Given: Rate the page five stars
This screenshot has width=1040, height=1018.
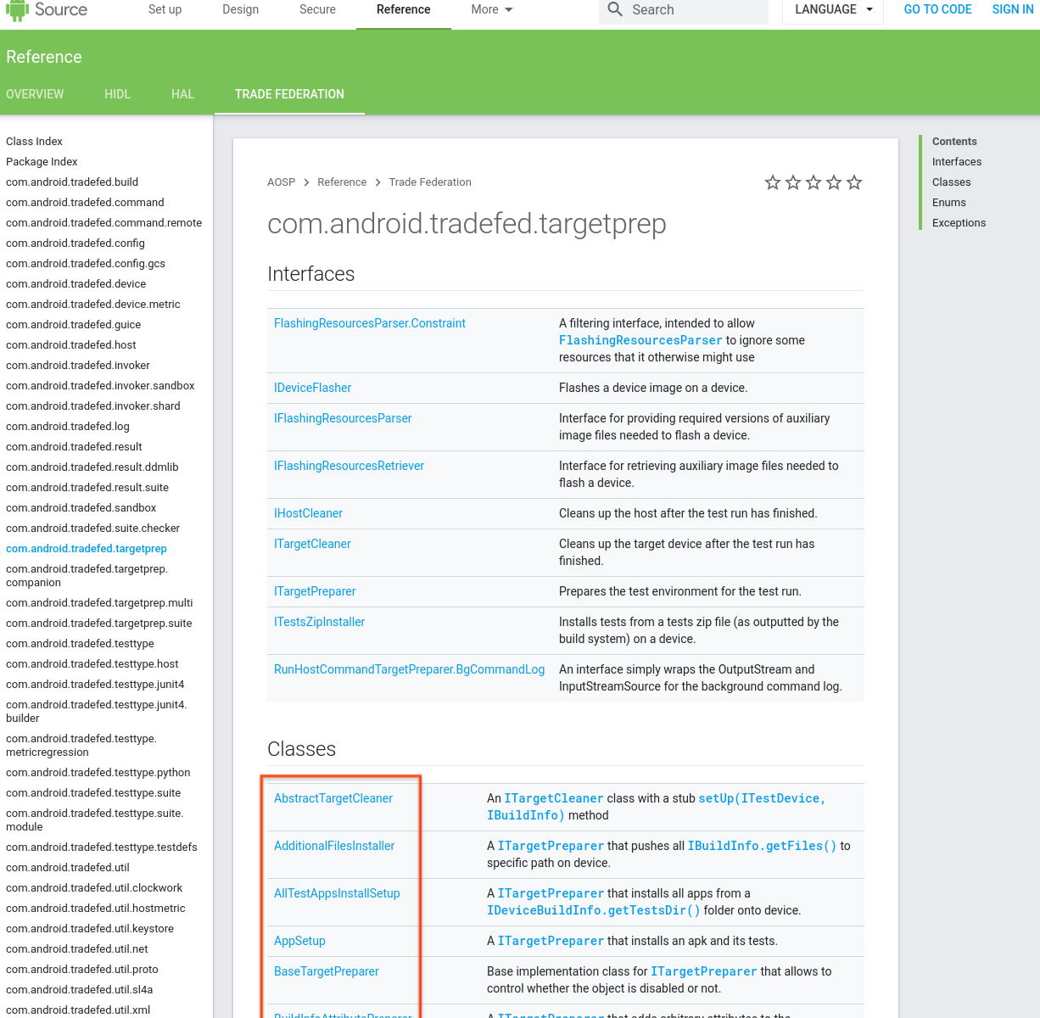Looking at the screenshot, I should point(854,182).
